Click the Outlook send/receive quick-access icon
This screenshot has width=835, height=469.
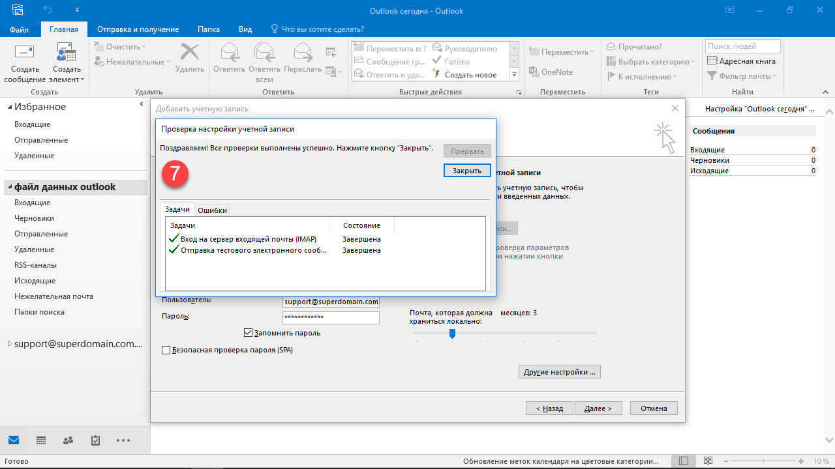pyautogui.click(x=17, y=10)
